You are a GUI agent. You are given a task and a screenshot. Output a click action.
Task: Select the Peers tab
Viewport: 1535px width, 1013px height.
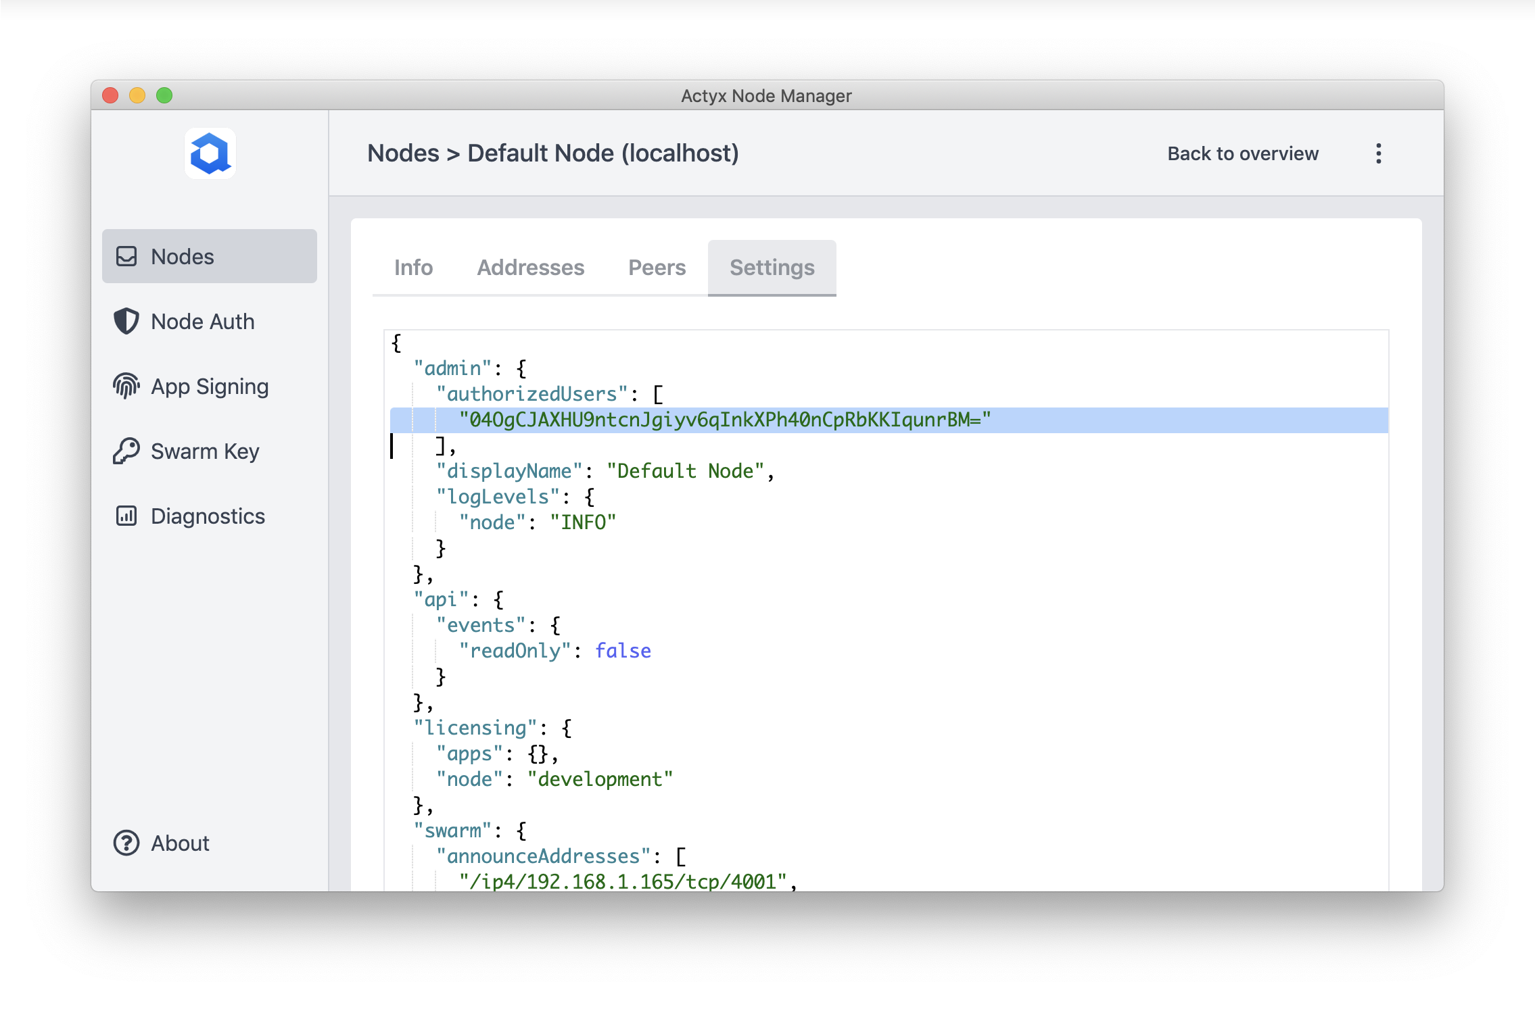tap(657, 268)
